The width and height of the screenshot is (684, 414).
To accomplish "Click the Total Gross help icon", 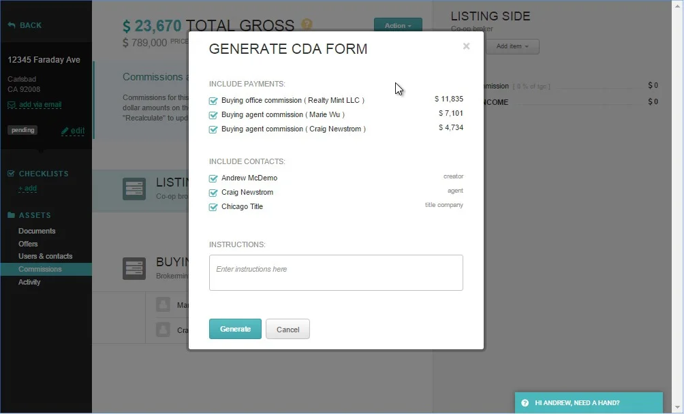I will (307, 24).
